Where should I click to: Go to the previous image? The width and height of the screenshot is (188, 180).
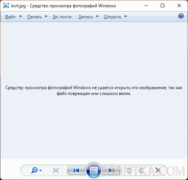point(76,170)
